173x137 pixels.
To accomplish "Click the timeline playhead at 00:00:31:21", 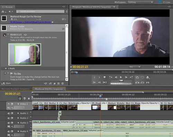I will coord(100,96).
